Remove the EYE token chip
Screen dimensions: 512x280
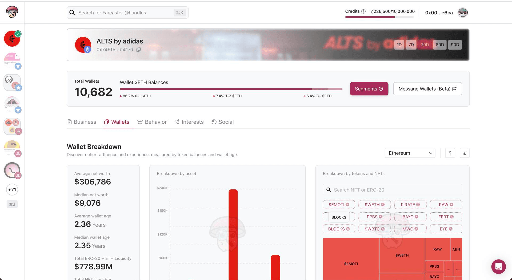pyautogui.click(x=451, y=229)
